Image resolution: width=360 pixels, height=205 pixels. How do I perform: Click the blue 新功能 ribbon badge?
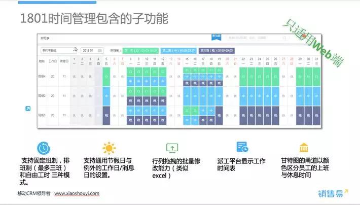(x=216, y=37)
